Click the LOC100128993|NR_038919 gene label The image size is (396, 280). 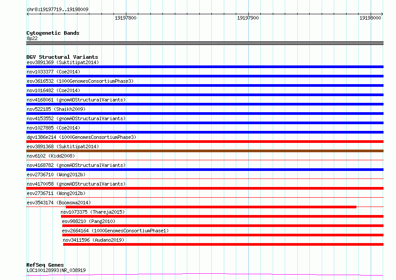point(56,270)
